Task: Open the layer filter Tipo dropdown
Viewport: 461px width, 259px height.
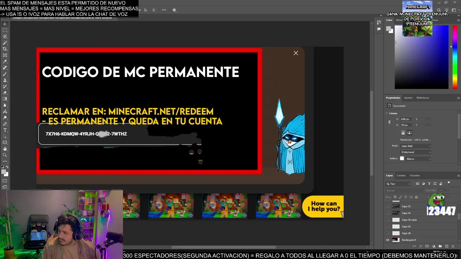Action: point(398,184)
